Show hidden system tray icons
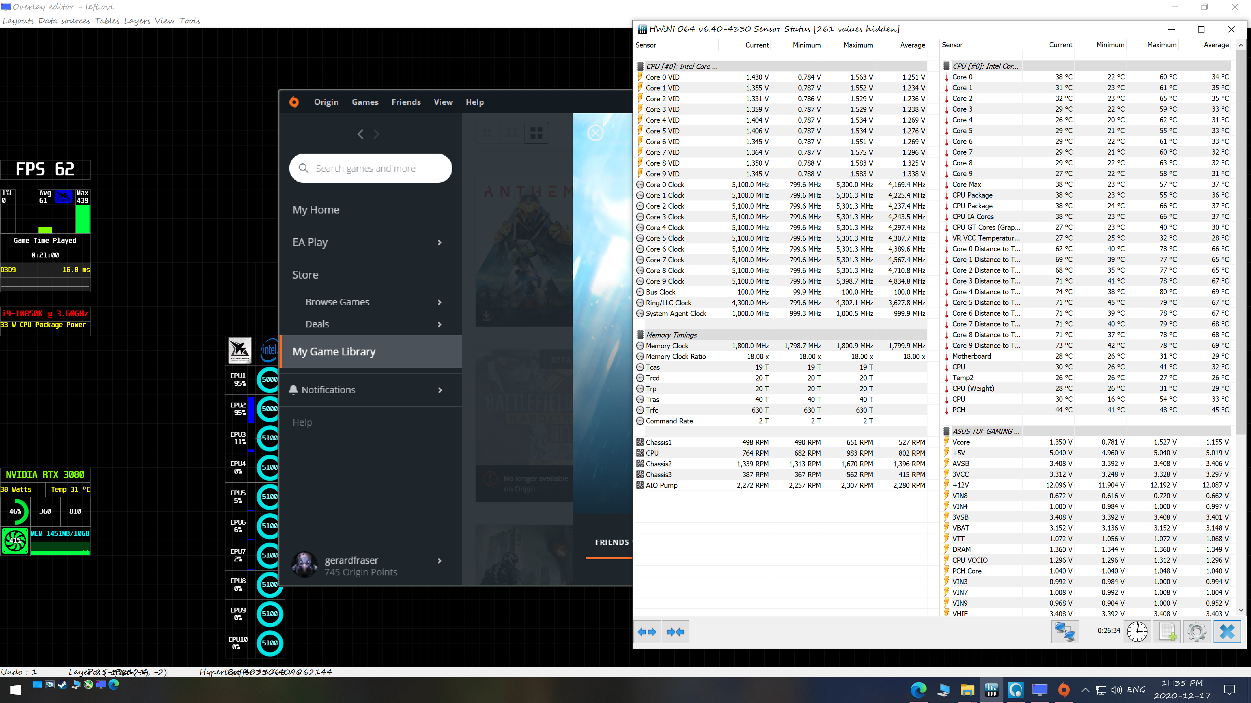Screen dimensions: 1251x703 (x=1086, y=690)
